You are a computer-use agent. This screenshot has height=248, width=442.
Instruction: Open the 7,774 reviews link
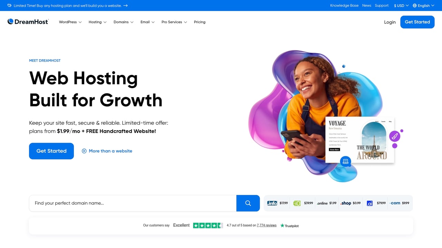point(266,225)
